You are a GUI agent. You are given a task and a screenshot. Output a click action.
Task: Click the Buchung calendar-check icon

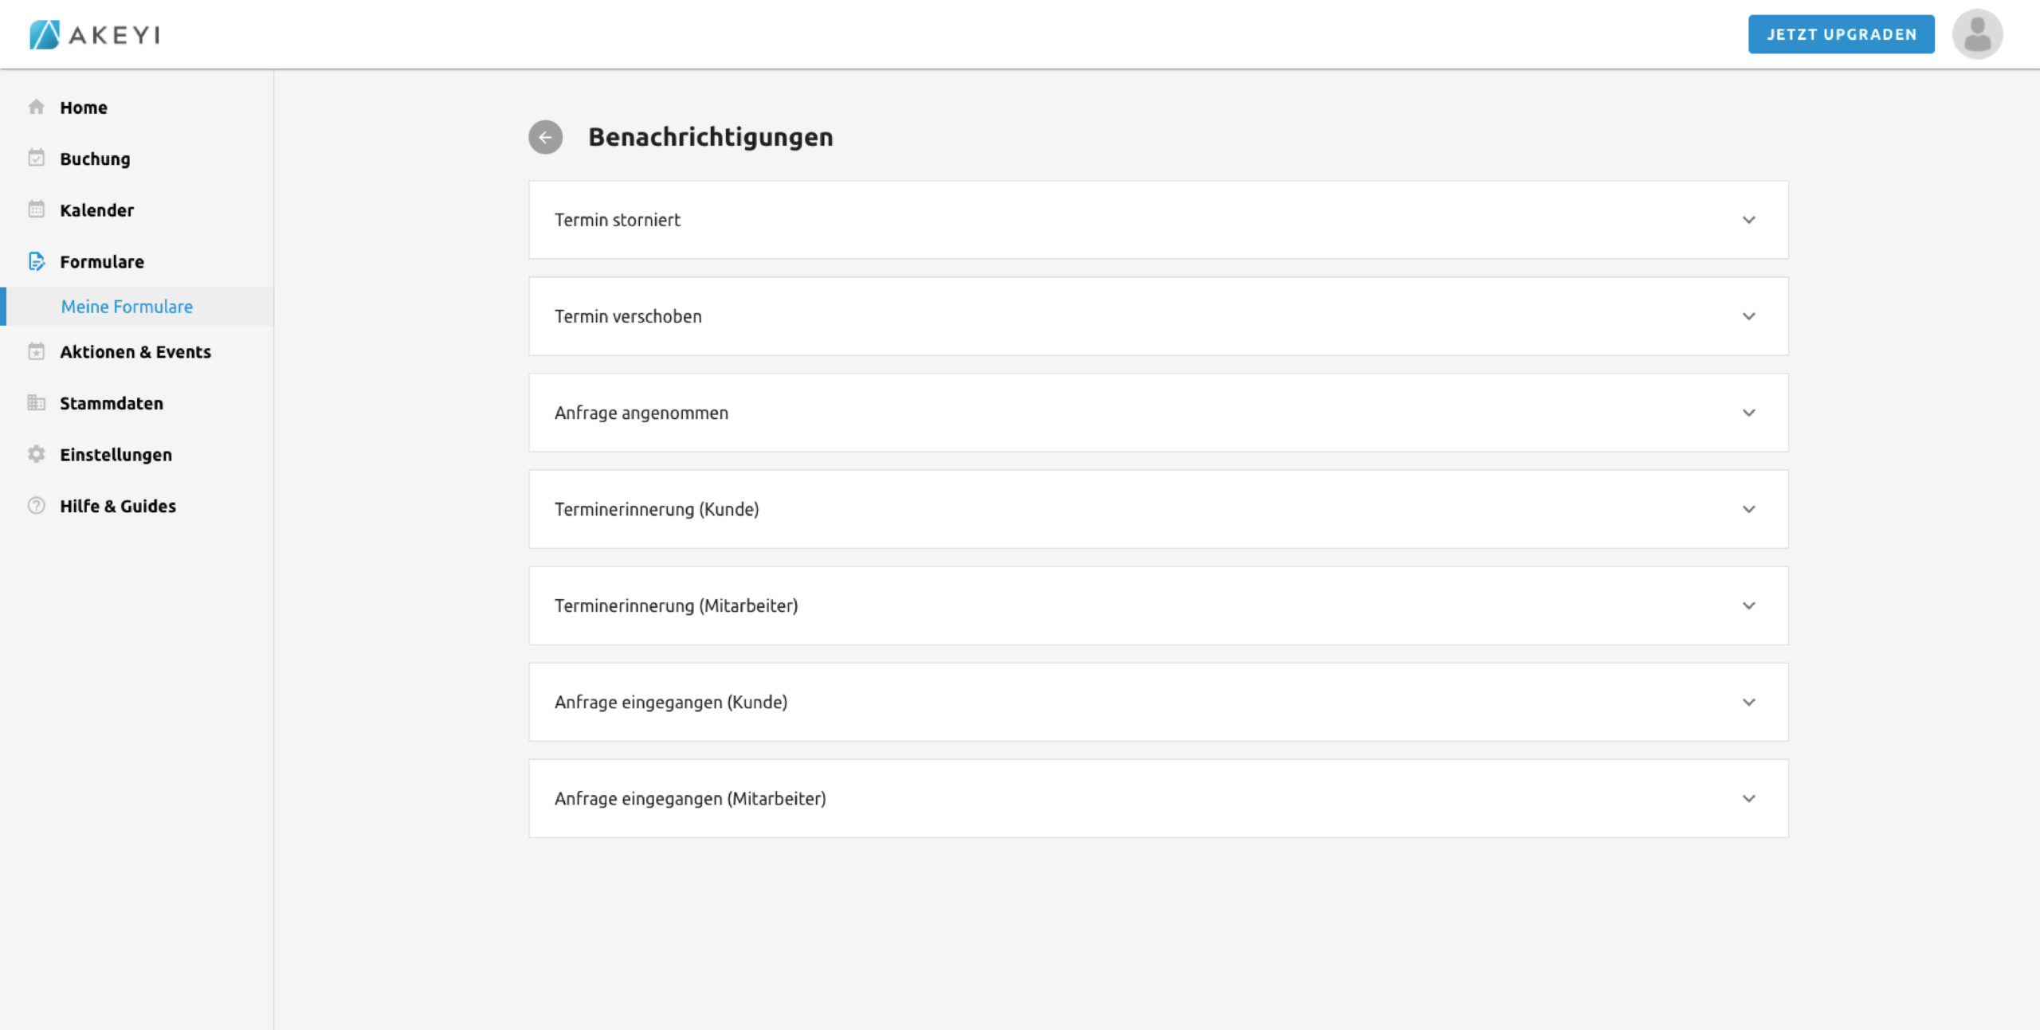[x=36, y=158]
